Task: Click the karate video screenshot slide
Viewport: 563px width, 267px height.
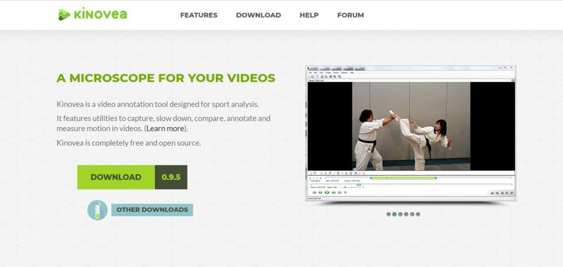Action: point(411,133)
